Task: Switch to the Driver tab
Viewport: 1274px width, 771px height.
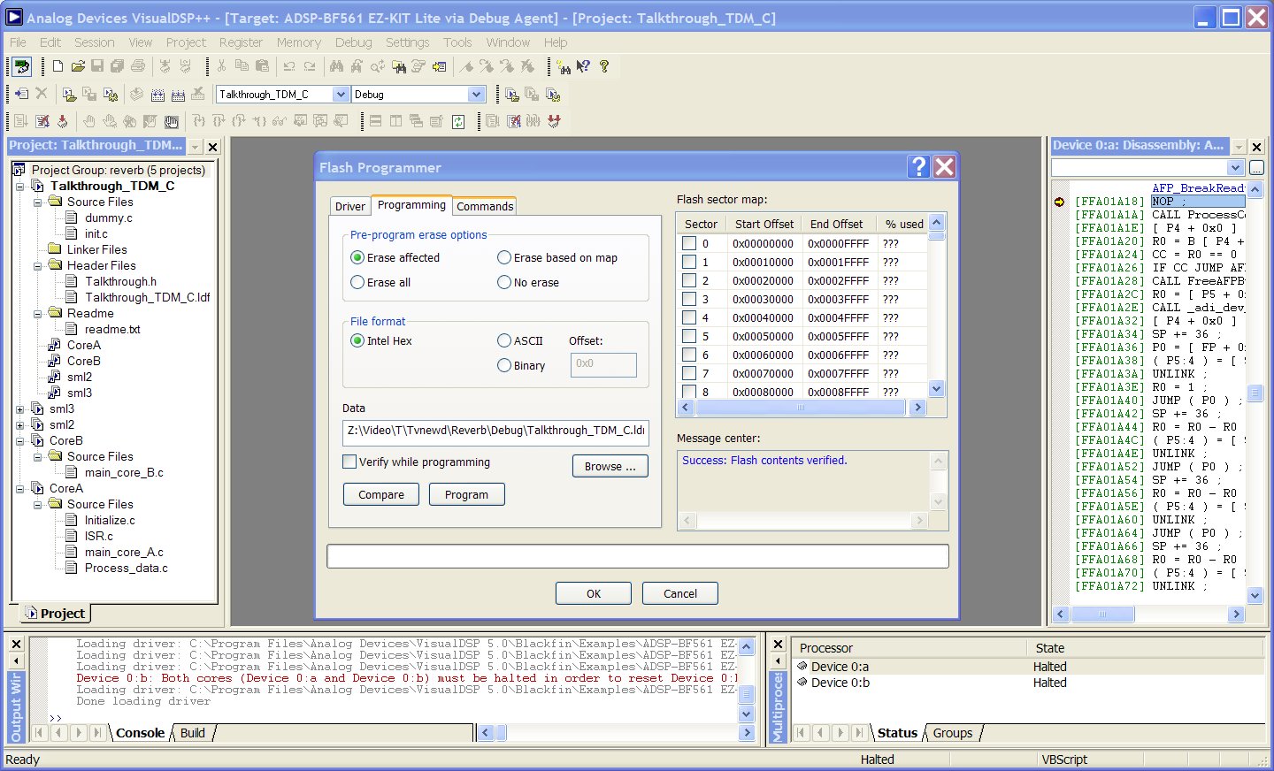Action: [349, 206]
